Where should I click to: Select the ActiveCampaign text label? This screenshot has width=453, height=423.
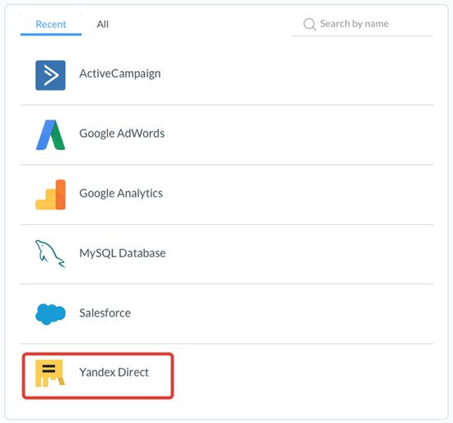pyautogui.click(x=120, y=74)
